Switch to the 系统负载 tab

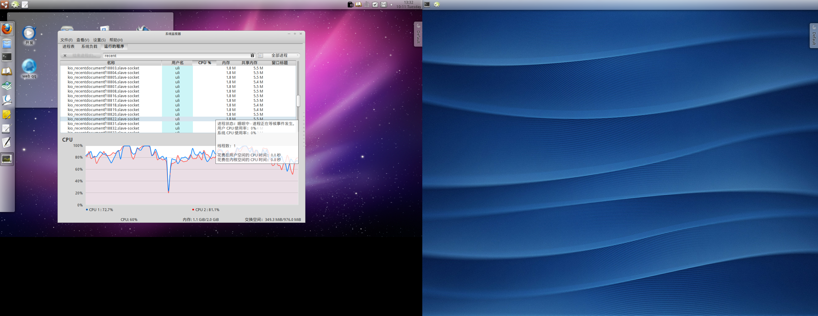point(89,47)
